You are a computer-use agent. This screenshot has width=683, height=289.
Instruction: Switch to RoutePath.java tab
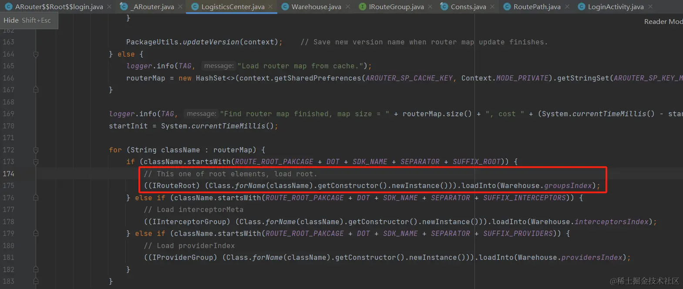coord(537,7)
